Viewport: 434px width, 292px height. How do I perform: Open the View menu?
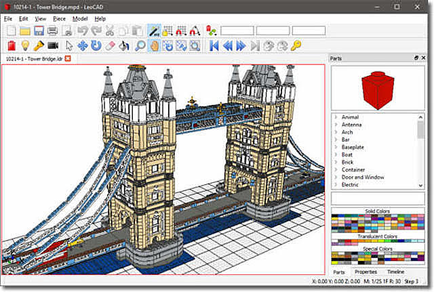click(41, 19)
